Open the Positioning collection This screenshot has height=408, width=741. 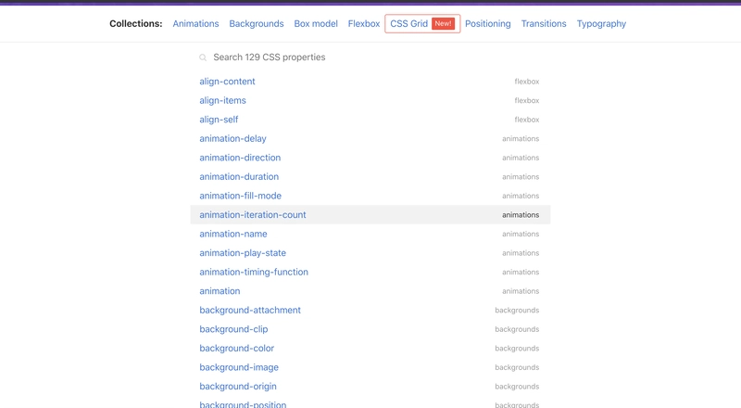pyautogui.click(x=488, y=24)
